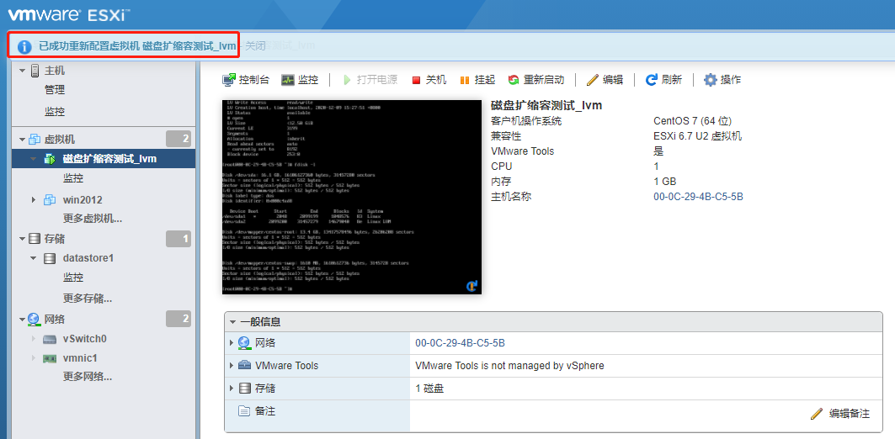Expand the vSwitch0 tree node
This screenshot has width=895, height=439.
pyautogui.click(x=33, y=339)
